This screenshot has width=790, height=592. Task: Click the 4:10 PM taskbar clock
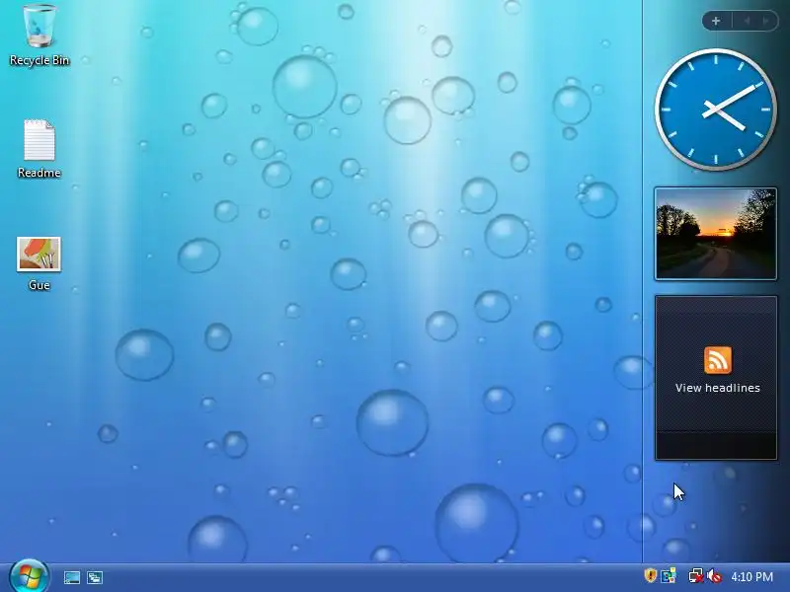point(751,576)
